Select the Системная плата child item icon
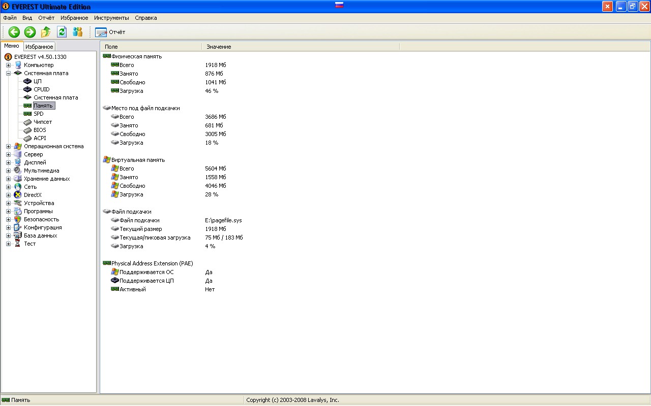The height and width of the screenshot is (406, 651). pyautogui.click(x=27, y=97)
